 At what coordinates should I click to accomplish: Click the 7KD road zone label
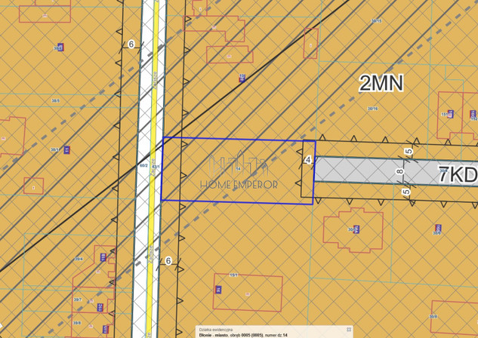(x=458, y=175)
